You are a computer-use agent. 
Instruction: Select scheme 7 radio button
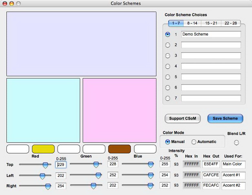pos(168,98)
